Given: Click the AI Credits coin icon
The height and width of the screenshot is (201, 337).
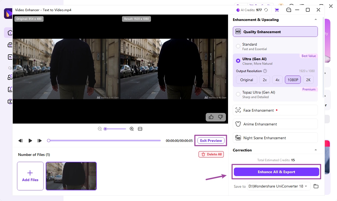Looking at the screenshot, I should coord(238,10).
